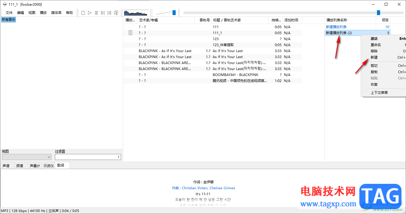Click 项目 column header in playlist manager

click(x=383, y=20)
